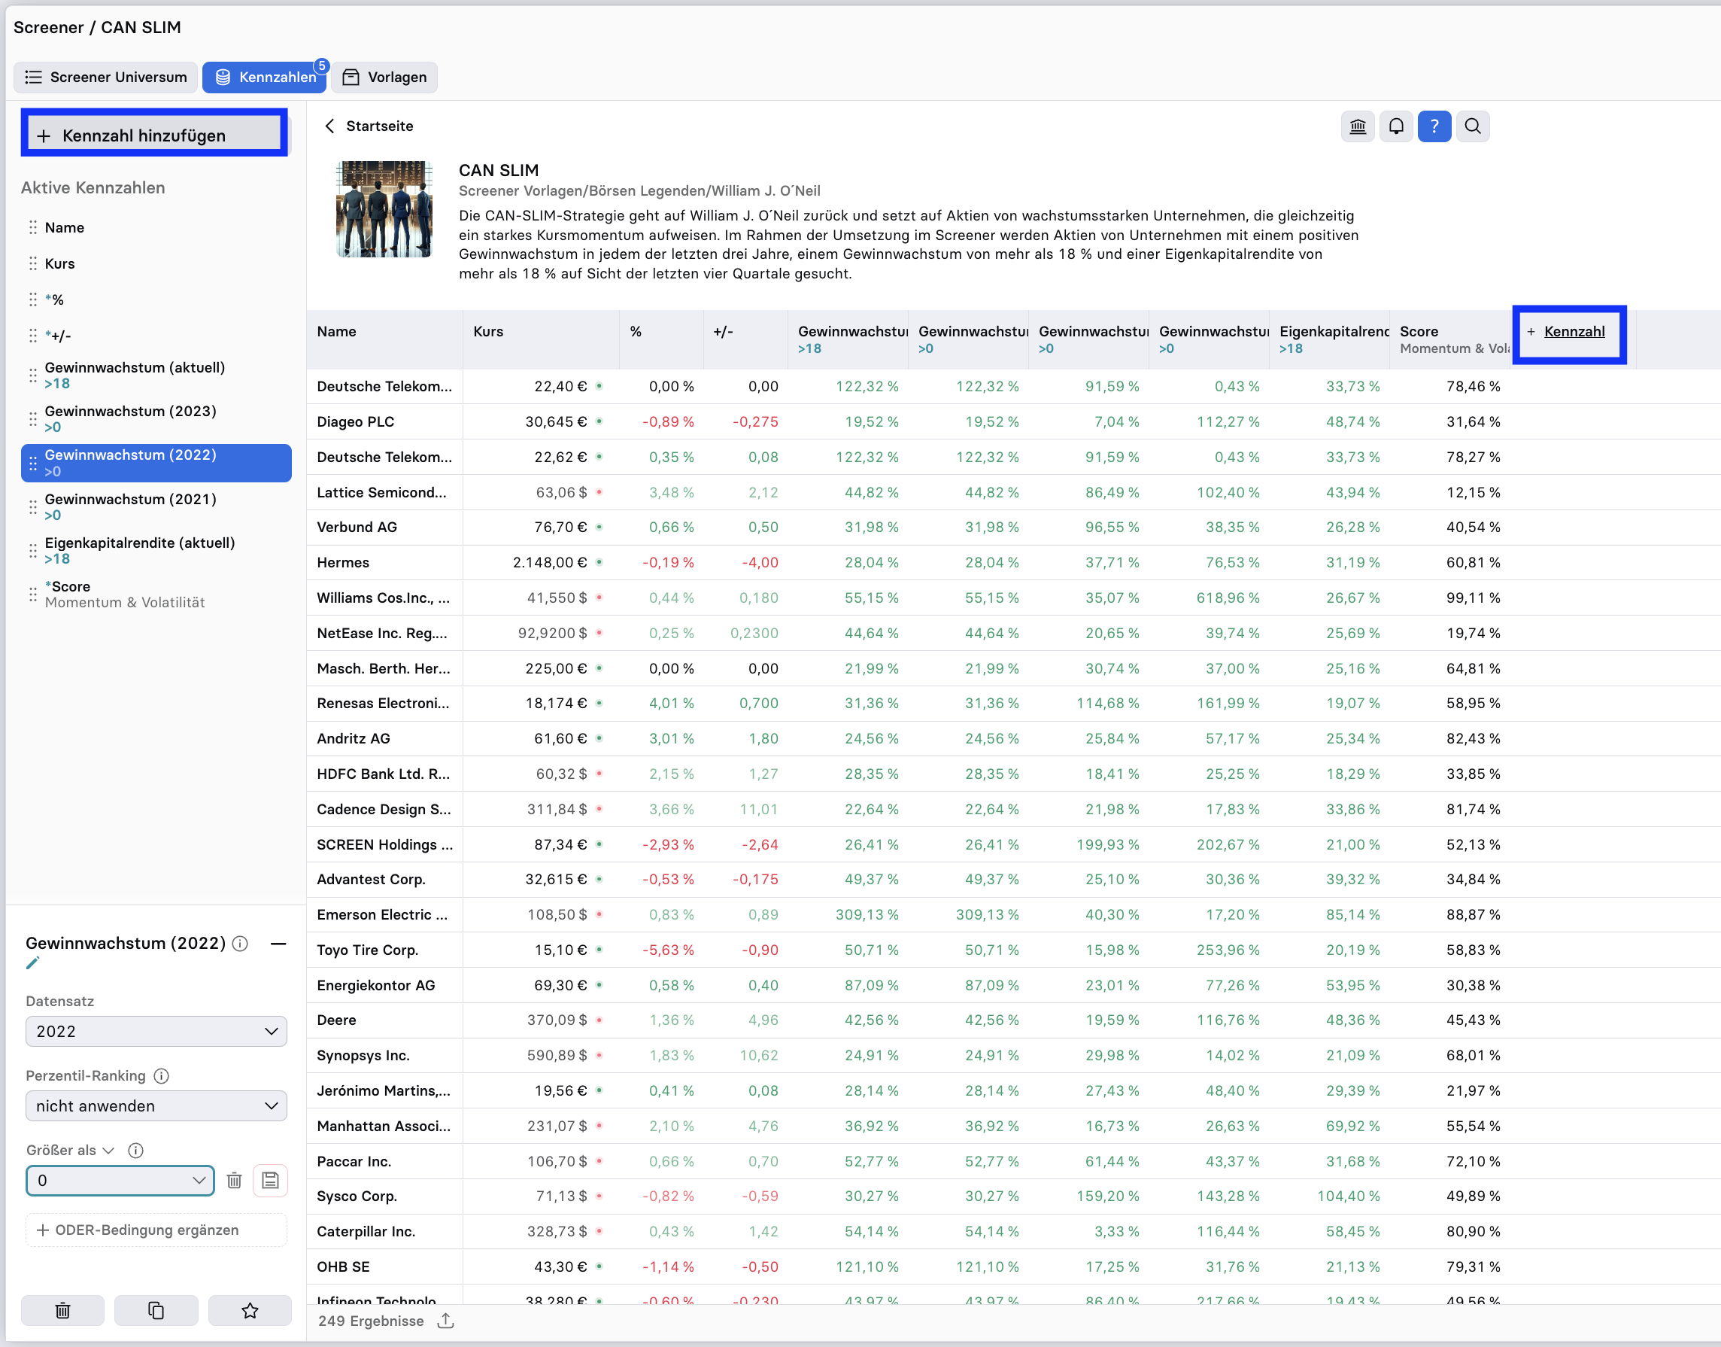
Task: Select Eigenkapitalrendite (aktuell) in sidebar
Action: point(156,551)
